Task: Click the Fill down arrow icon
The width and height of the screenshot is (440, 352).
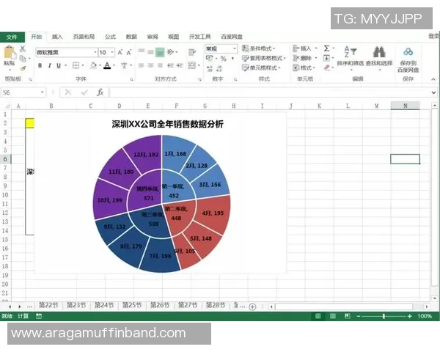Action: click(x=326, y=58)
